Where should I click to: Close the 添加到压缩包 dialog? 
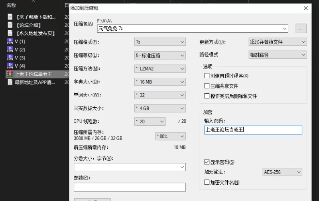coord(305,8)
